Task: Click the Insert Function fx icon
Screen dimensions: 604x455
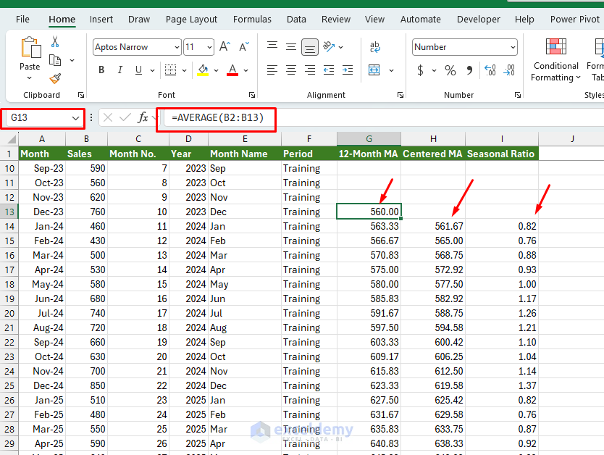Action: tap(143, 117)
